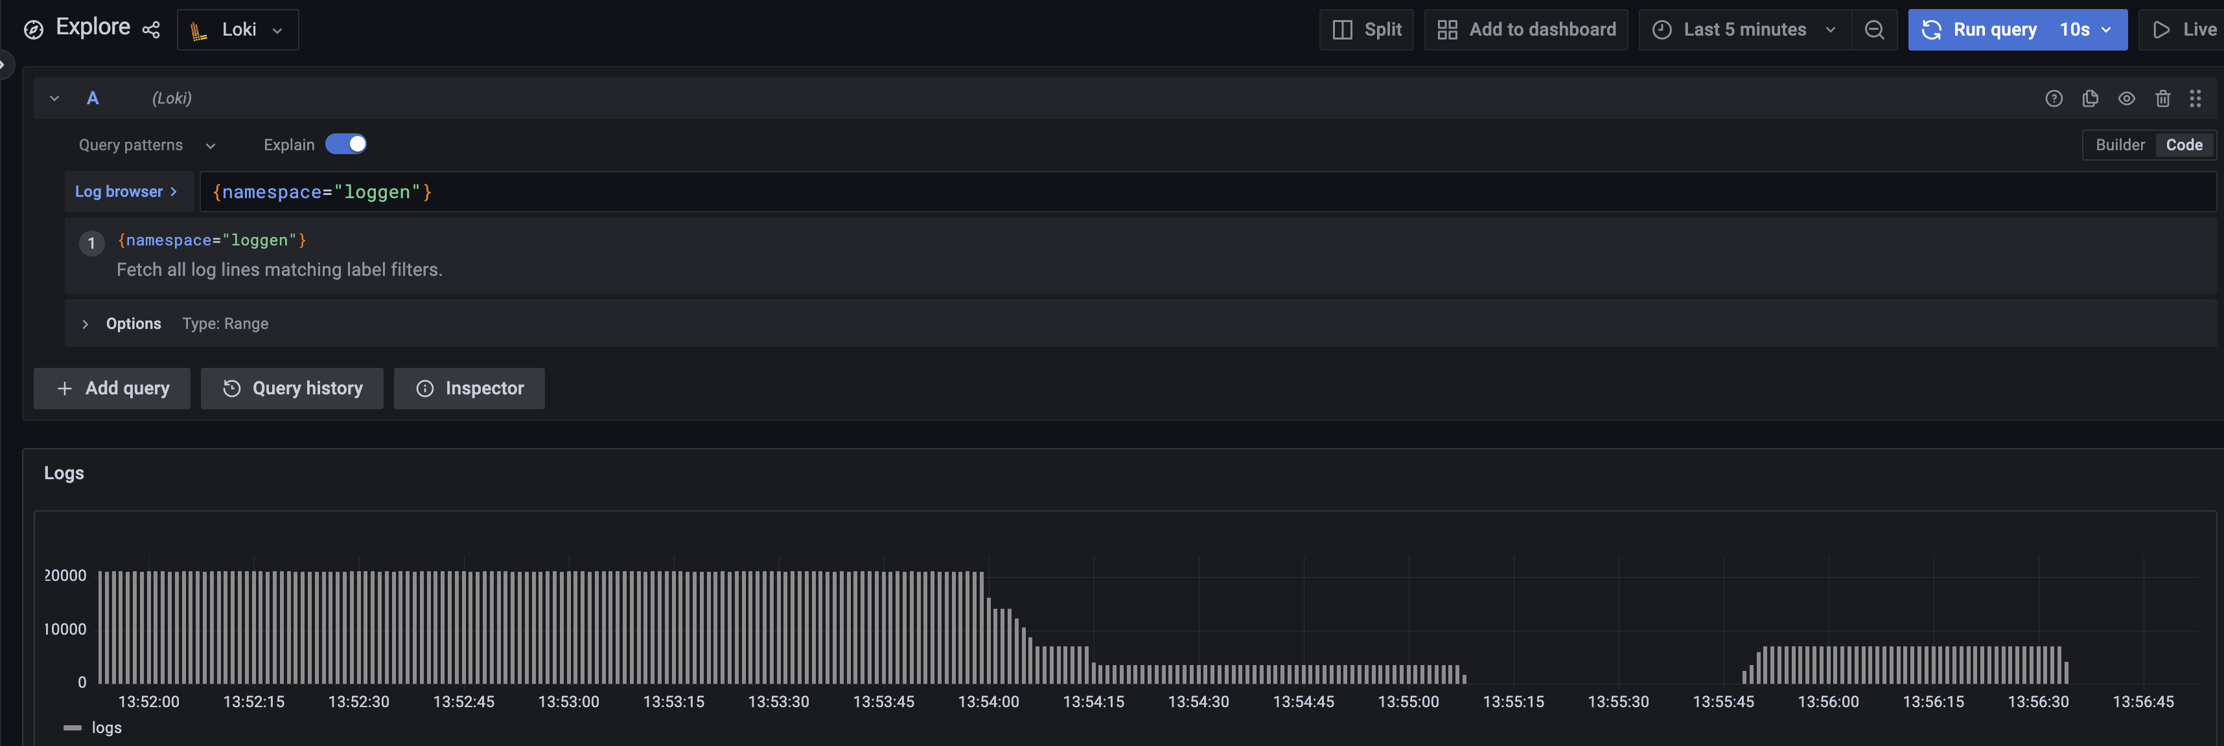Click the share shortcut link icon beside Explore
2224x746 pixels.
152,29
